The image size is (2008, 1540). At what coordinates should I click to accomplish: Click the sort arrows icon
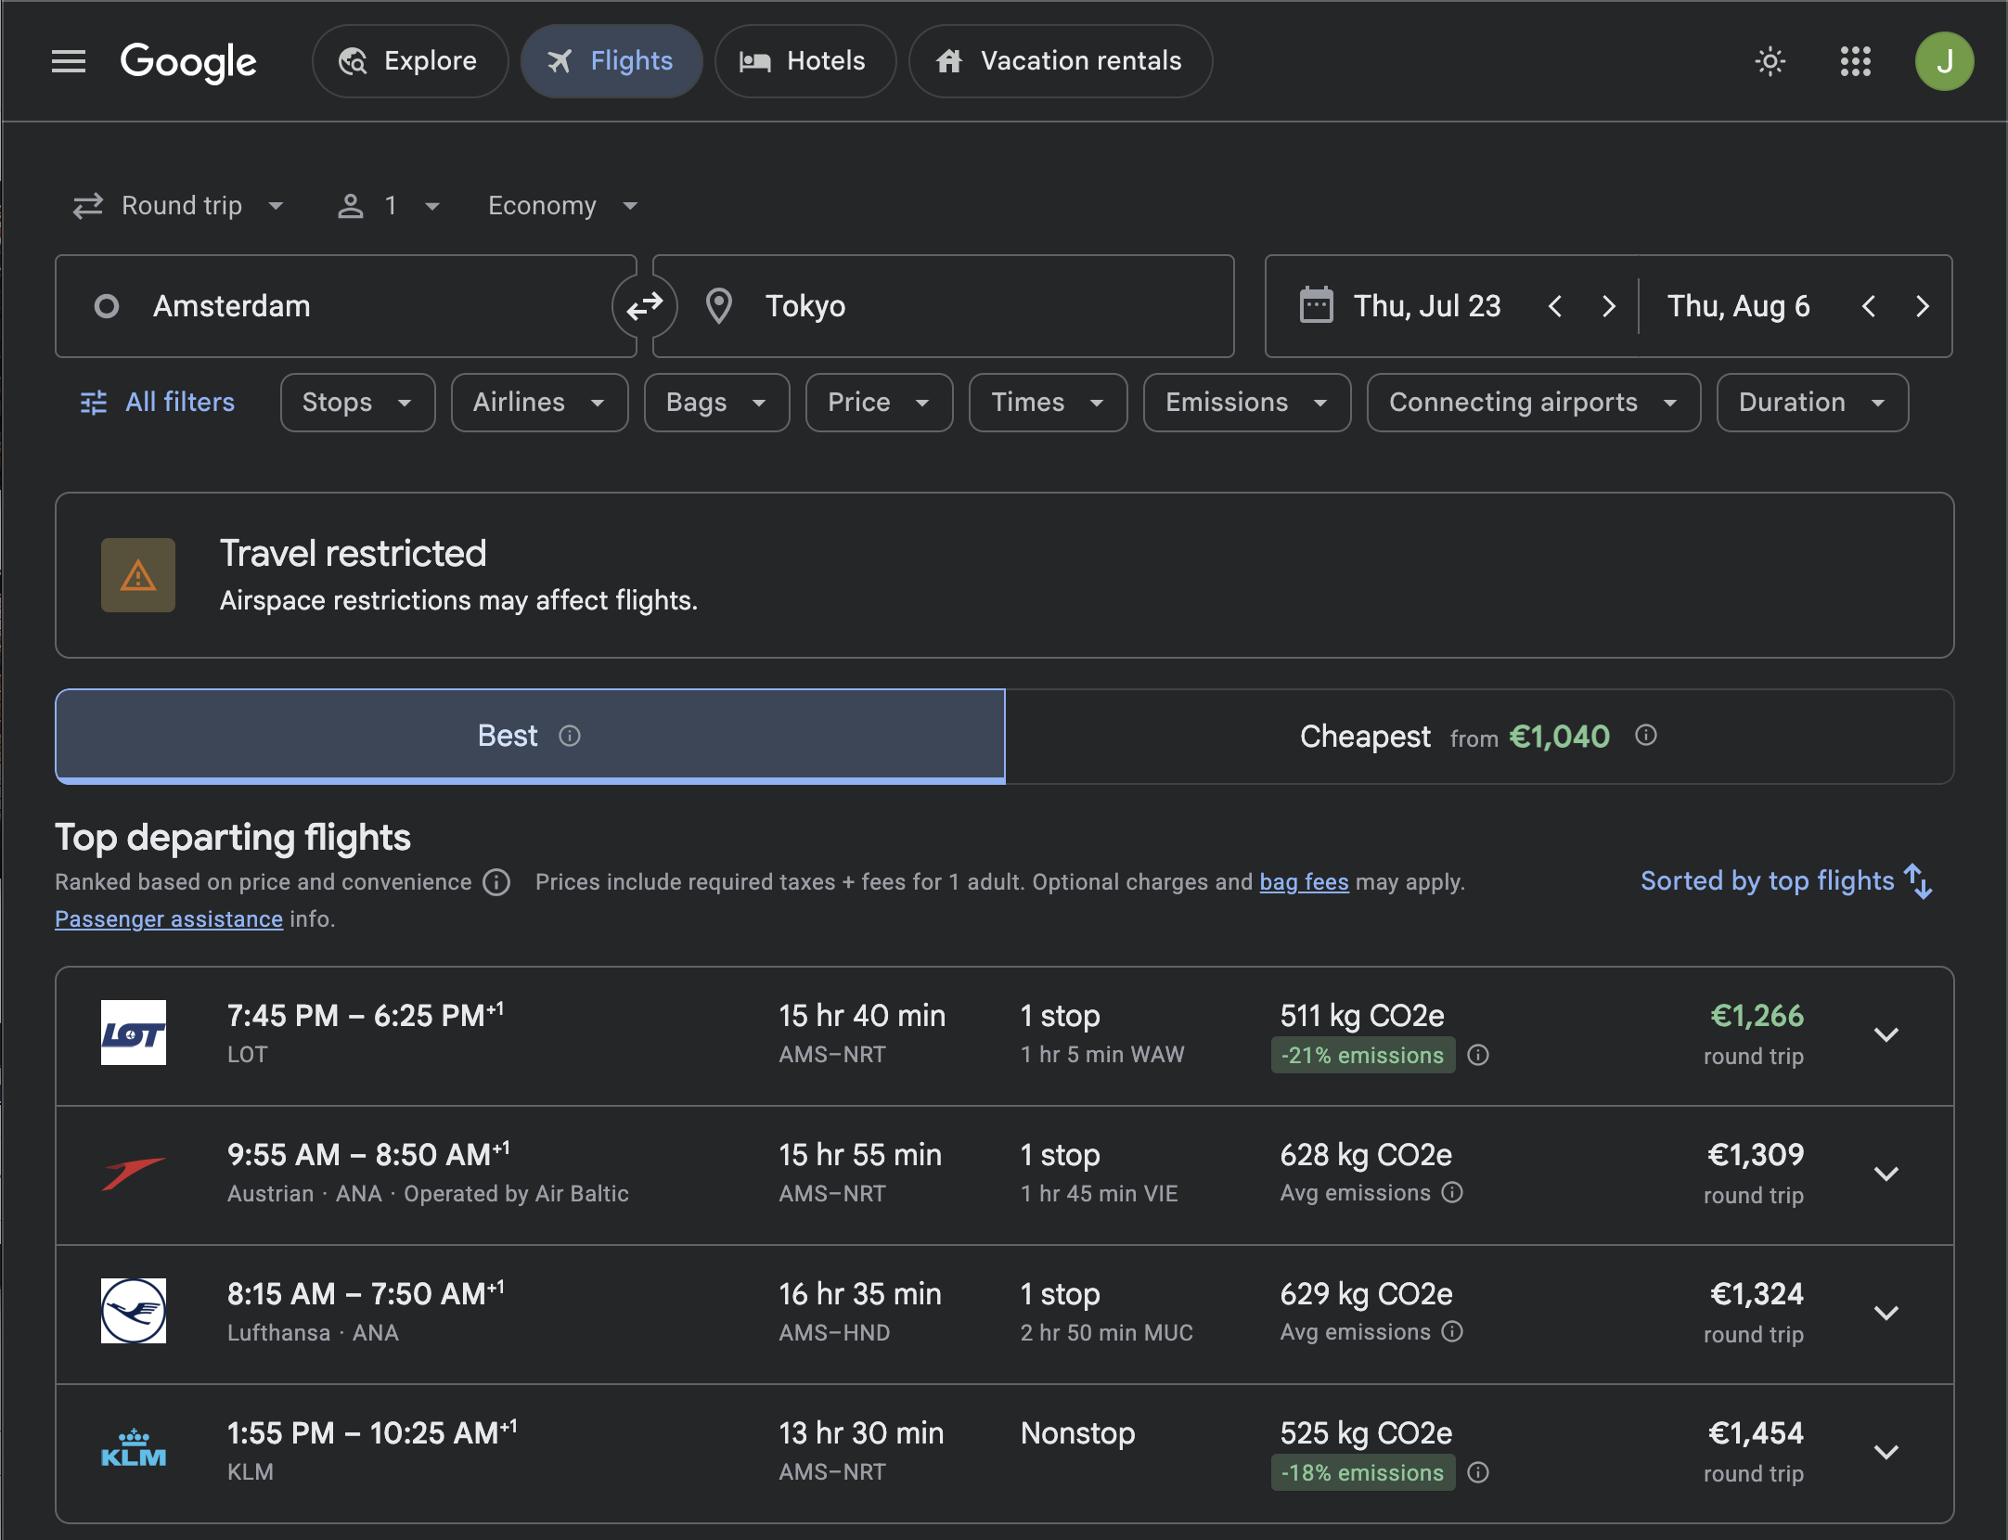[1919, 881]
